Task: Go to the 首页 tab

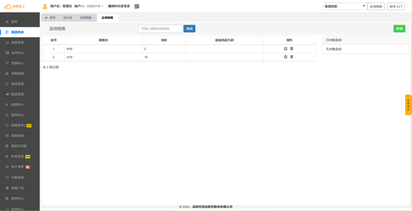Action: click(50, 18)
